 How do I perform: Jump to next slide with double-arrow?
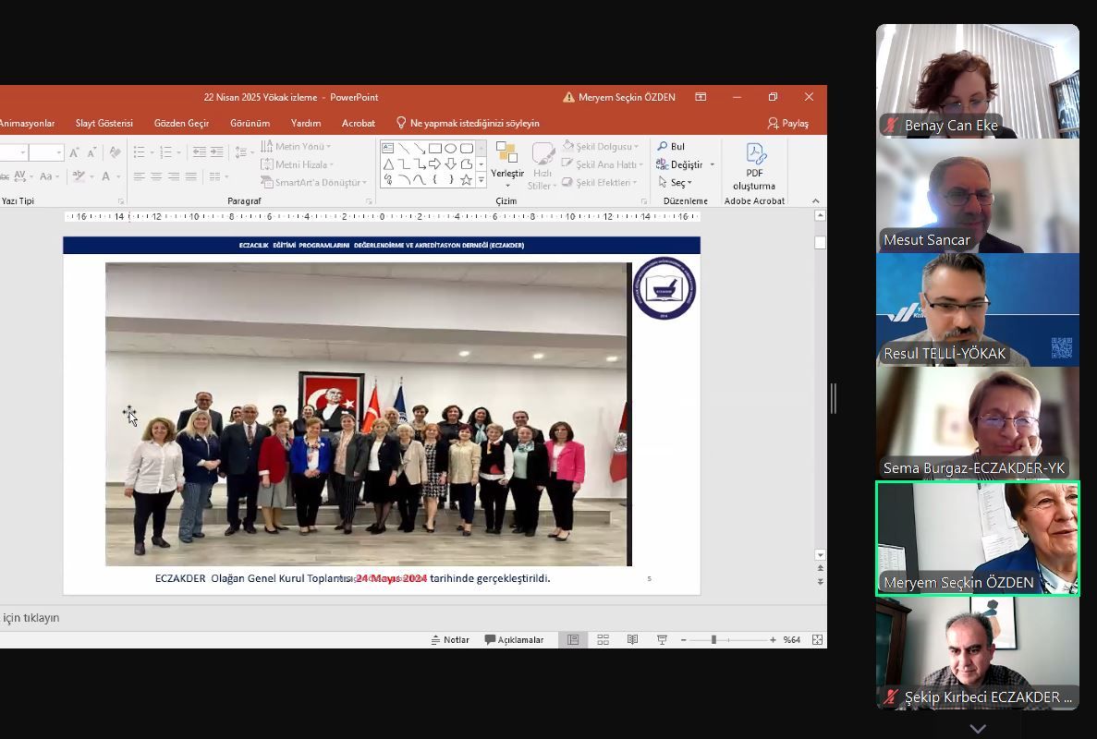[x=821, y=582]
